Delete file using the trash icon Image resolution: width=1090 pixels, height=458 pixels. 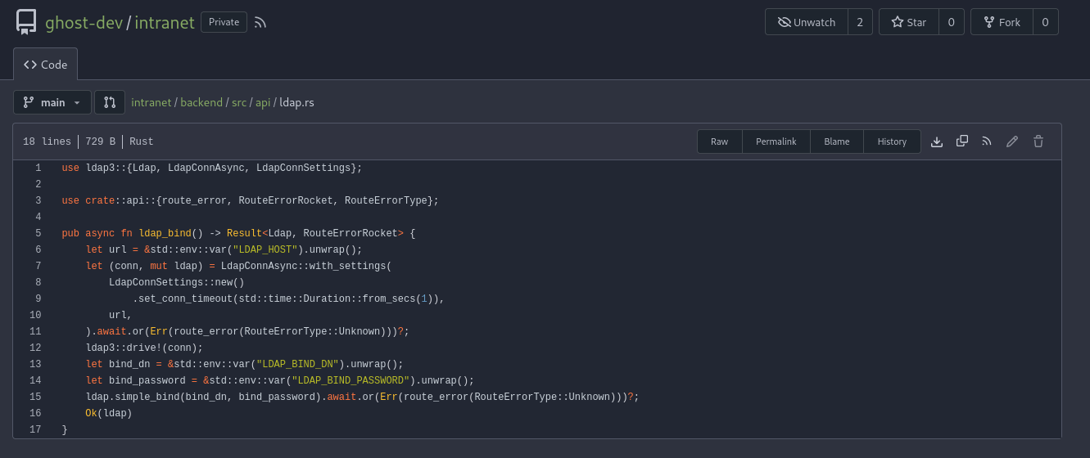(x=1038, y=141)
